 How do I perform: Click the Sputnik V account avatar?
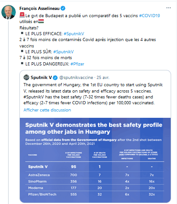pyautogui.click(x=26, y=78)
